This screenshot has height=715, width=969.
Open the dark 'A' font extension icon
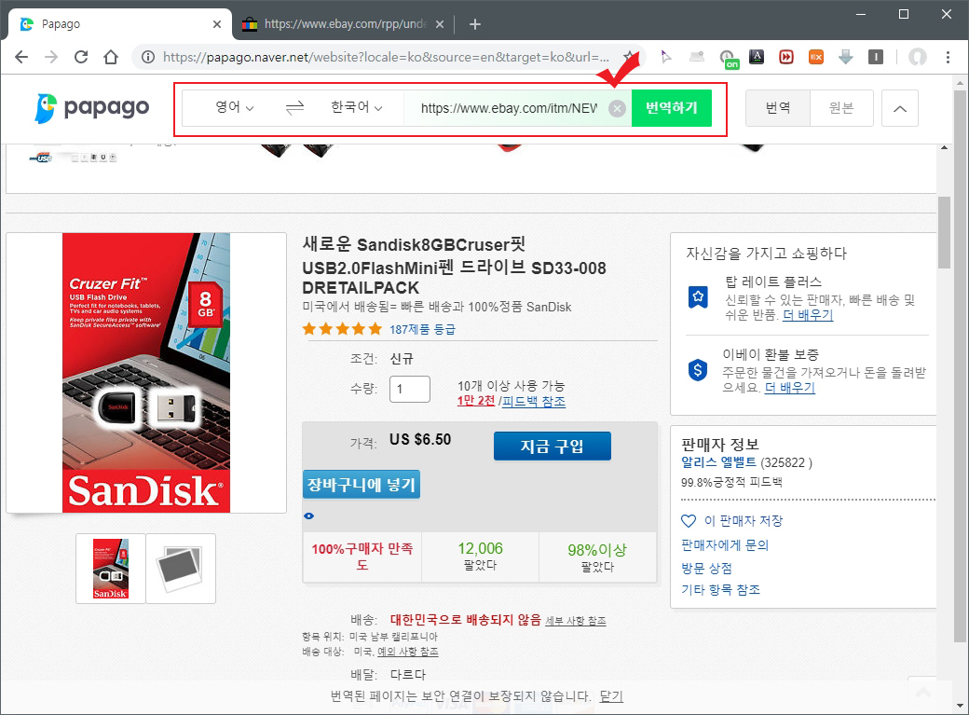point(757,57)
